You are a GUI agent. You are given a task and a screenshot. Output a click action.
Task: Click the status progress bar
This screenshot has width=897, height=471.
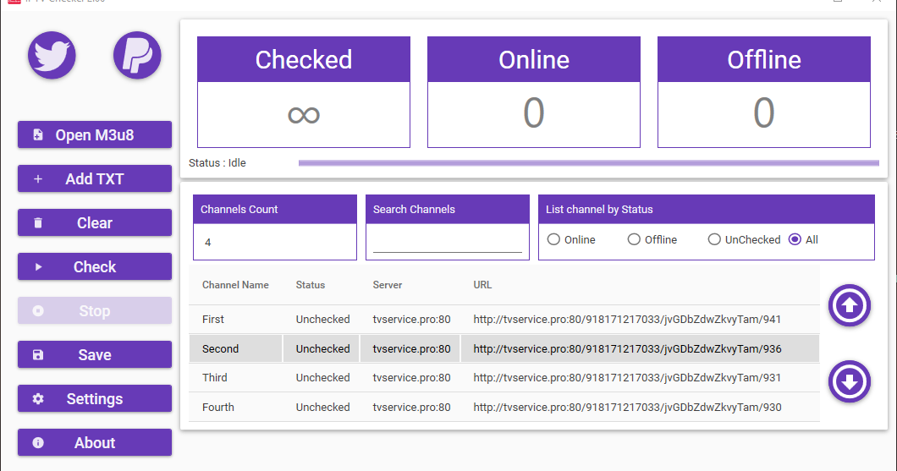click(588, 162)
